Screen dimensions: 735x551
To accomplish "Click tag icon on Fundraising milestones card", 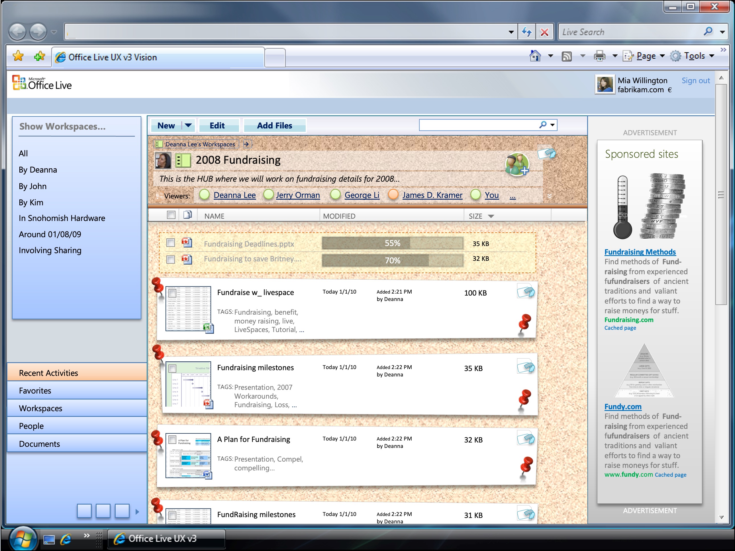I will tap(526, 367).
